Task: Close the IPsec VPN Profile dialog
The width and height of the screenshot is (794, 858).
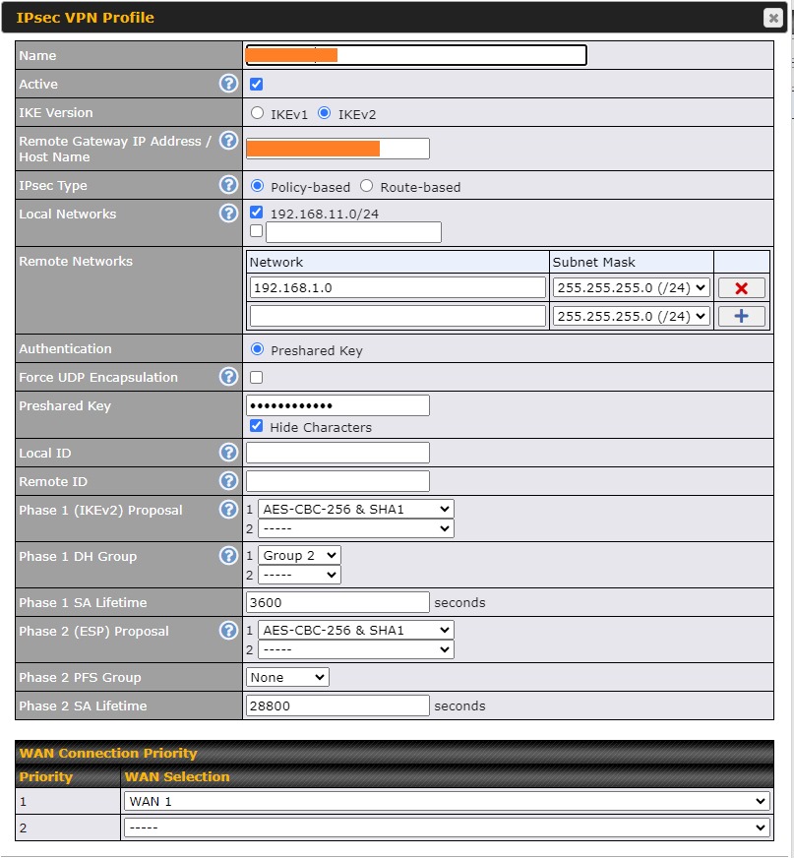Action: 773,18
